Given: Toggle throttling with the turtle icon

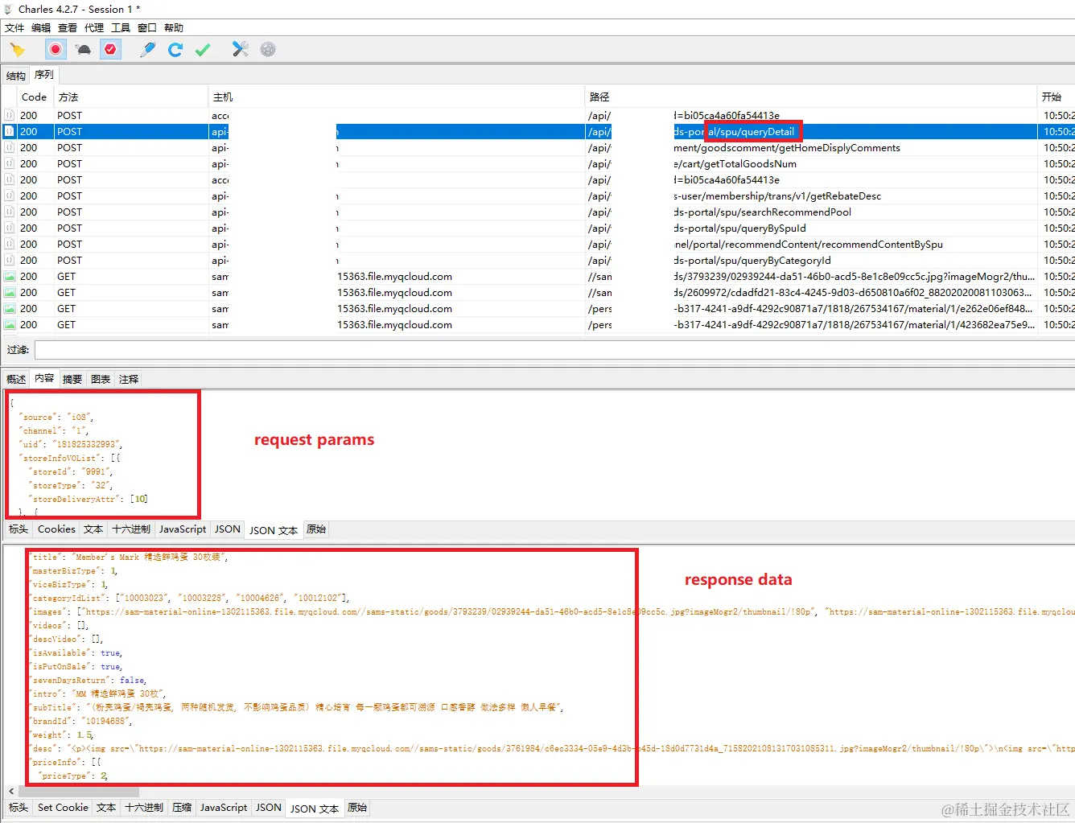Looking at the screenshot, I should 83,50.
